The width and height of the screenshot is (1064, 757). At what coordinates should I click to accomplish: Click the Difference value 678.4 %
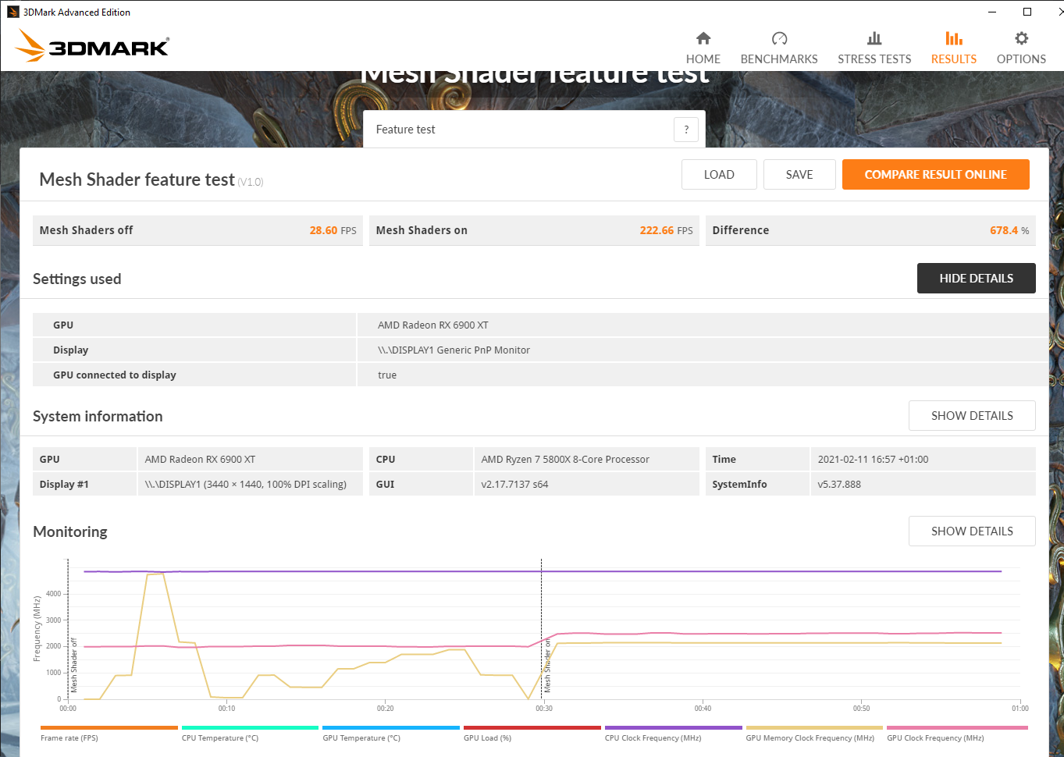[1009, 230]
